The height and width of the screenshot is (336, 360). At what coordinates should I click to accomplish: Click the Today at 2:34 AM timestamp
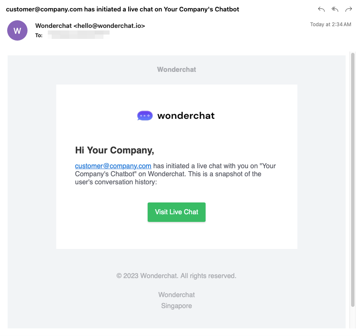point(330,25)
